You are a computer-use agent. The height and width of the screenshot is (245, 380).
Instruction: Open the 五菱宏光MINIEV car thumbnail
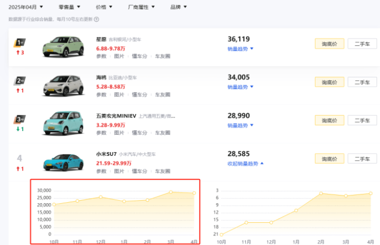point(63,123)
